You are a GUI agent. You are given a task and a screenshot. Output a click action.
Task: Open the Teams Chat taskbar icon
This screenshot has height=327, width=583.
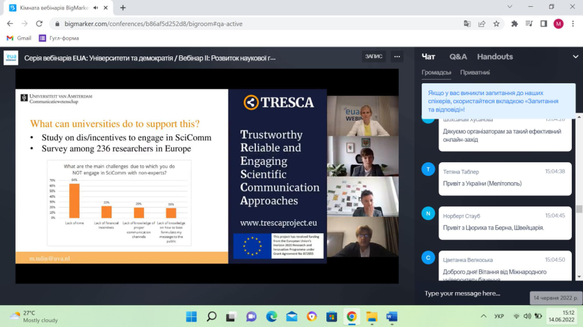tap(251, 316)
